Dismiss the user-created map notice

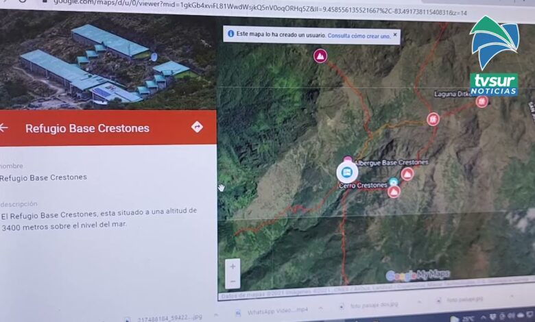point(395,35)
